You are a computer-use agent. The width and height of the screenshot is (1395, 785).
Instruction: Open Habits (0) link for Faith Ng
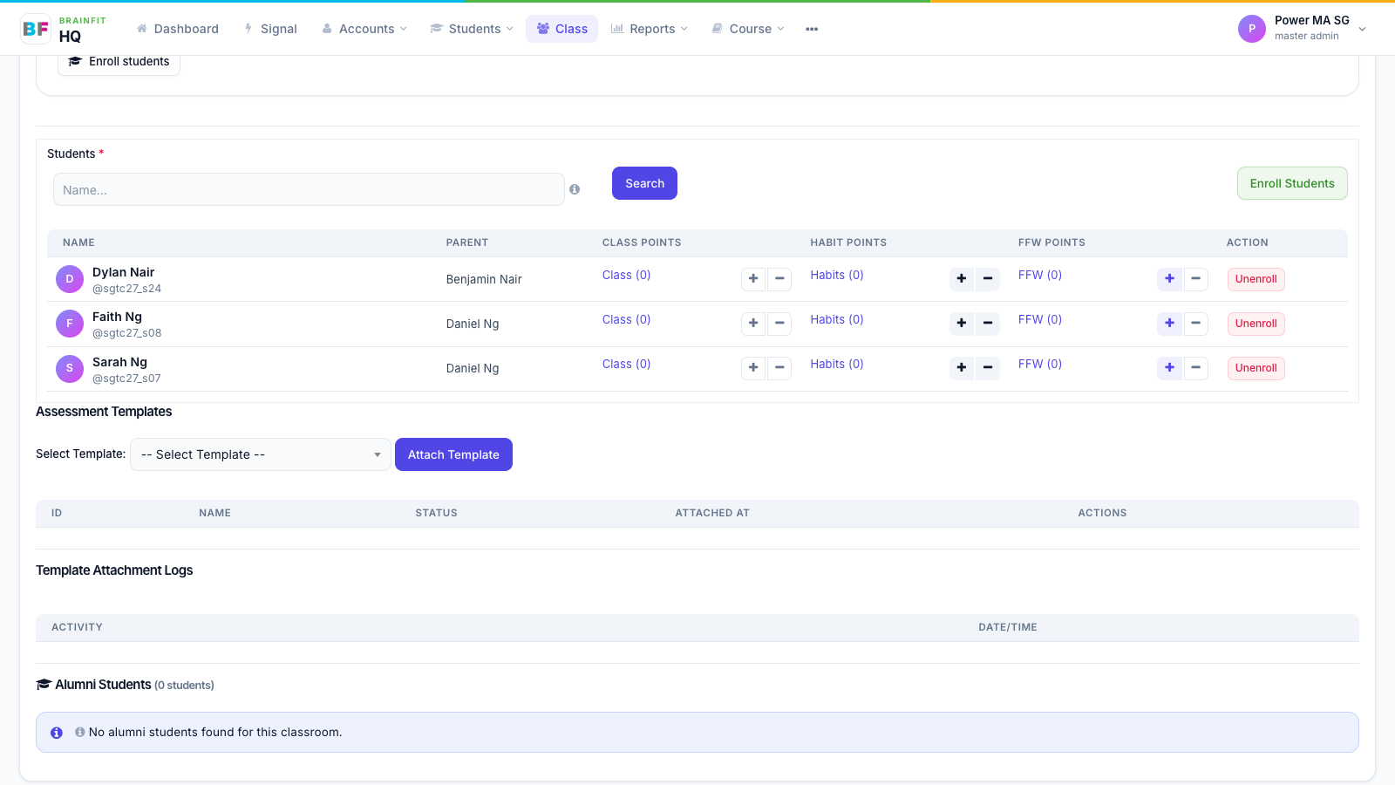click(837, 319)
